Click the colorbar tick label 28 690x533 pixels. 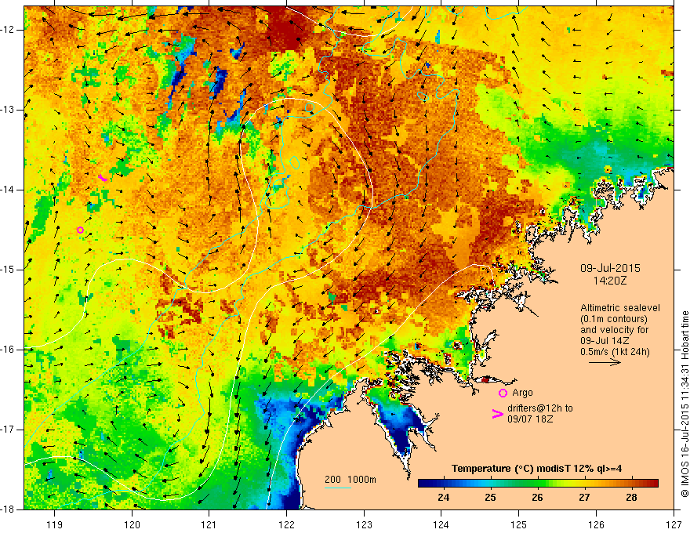(x=631, y=498)
